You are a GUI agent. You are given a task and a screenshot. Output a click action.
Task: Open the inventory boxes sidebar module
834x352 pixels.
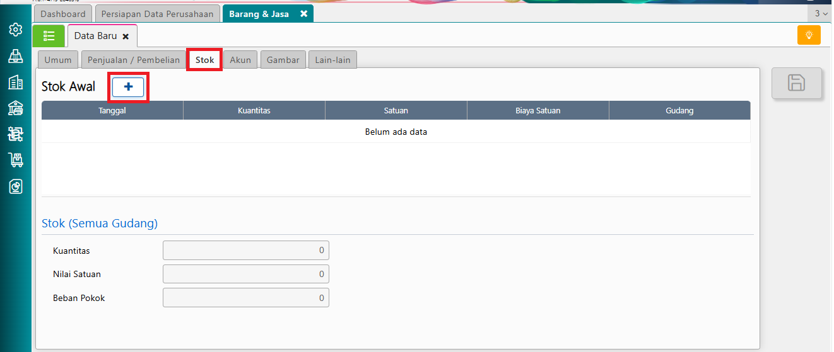coord(16,133)
